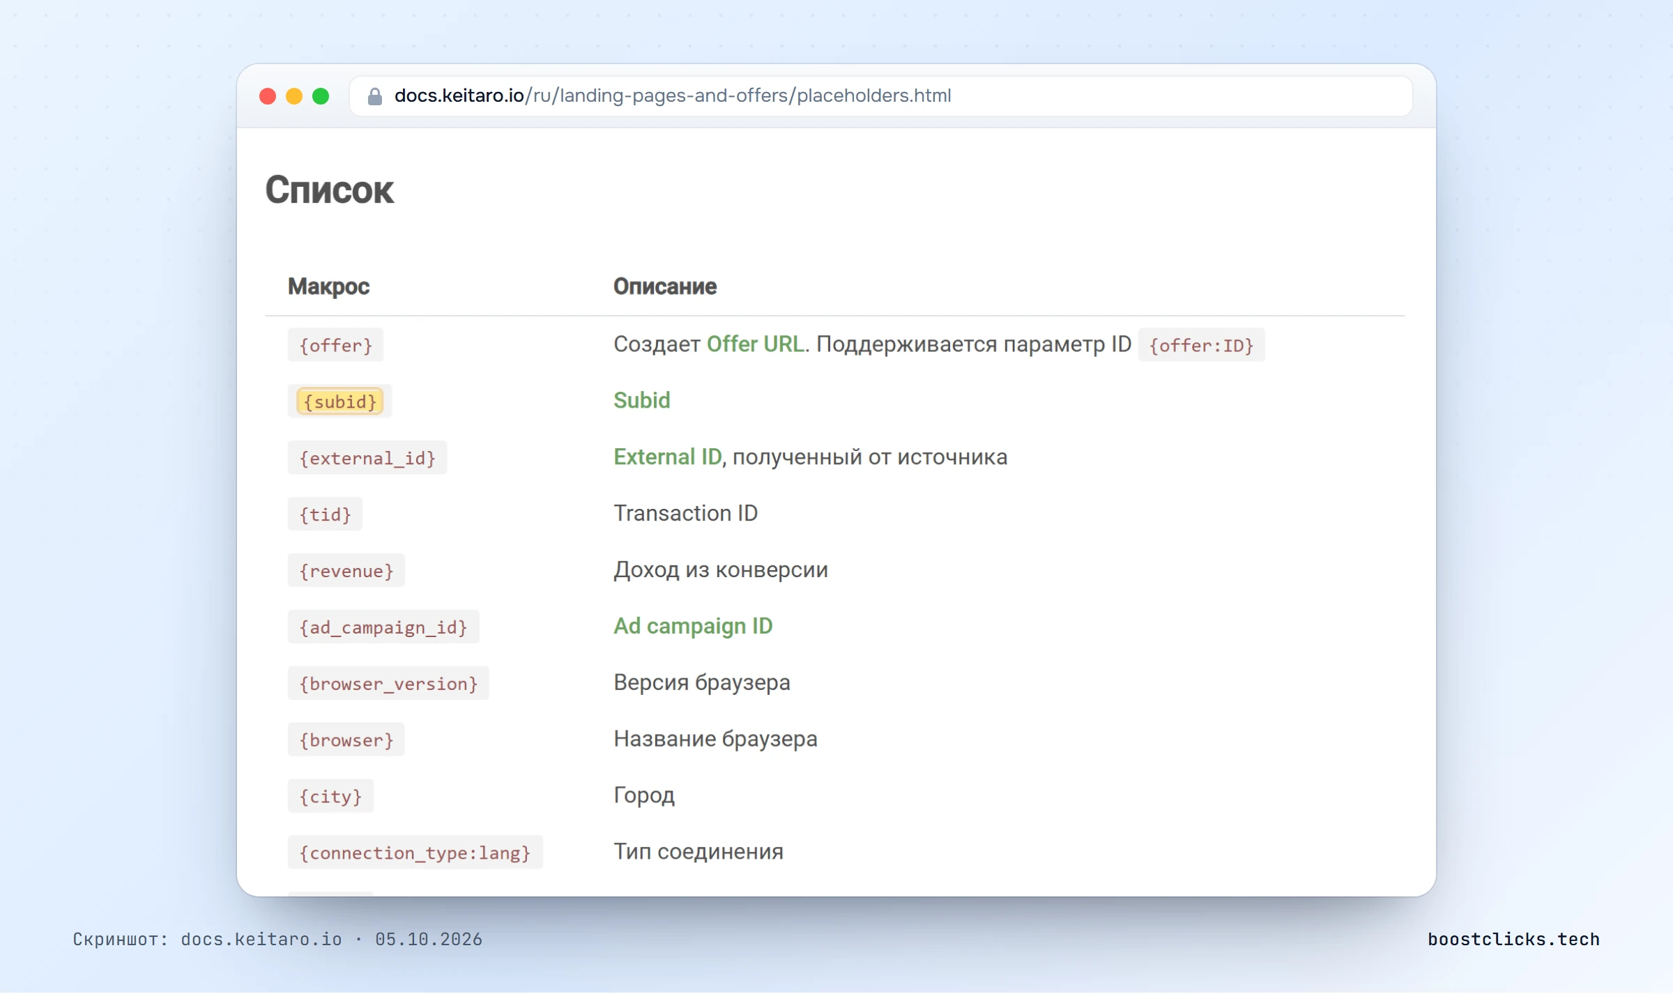Click the {connection_type:lang} macro code
The image size is (1673, 994).
(415, 853)
